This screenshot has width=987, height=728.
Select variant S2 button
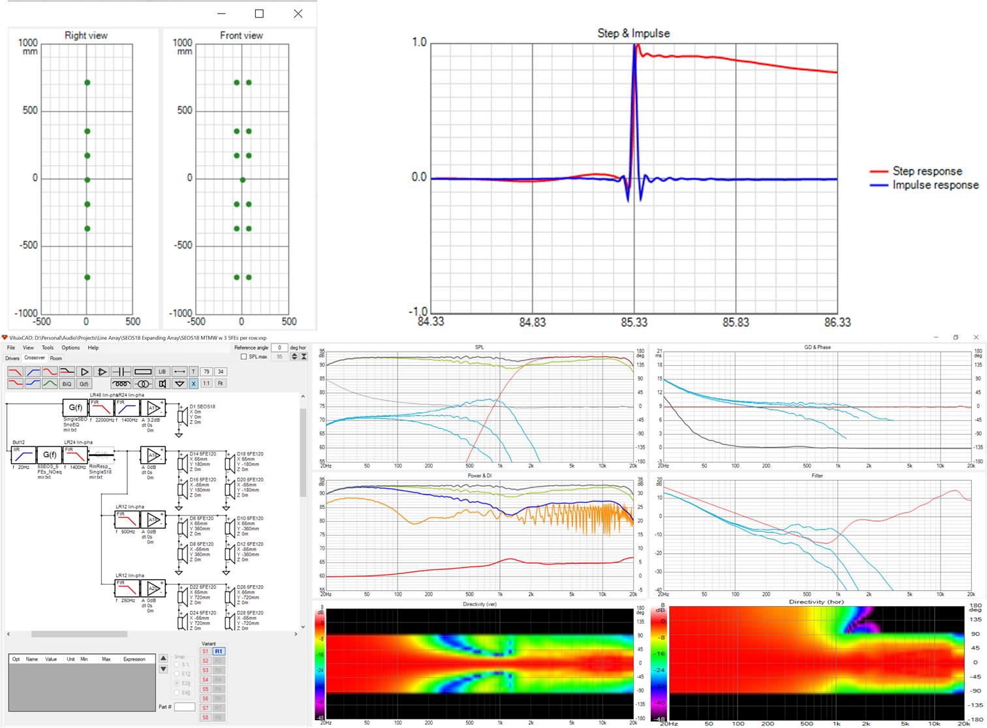205,661
